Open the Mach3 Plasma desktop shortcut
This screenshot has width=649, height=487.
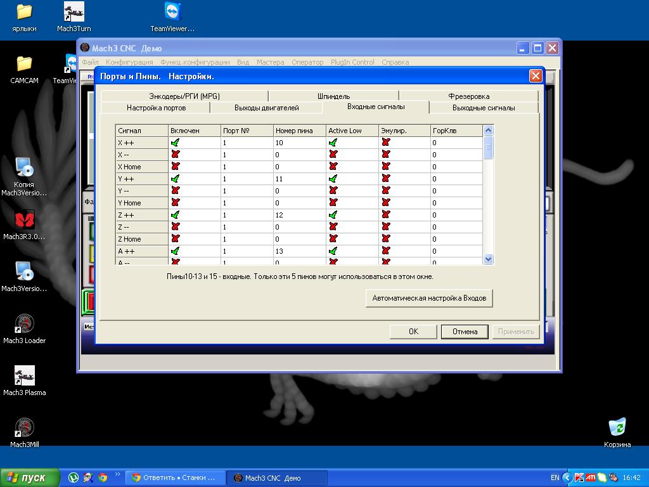(x=24, y=381)
